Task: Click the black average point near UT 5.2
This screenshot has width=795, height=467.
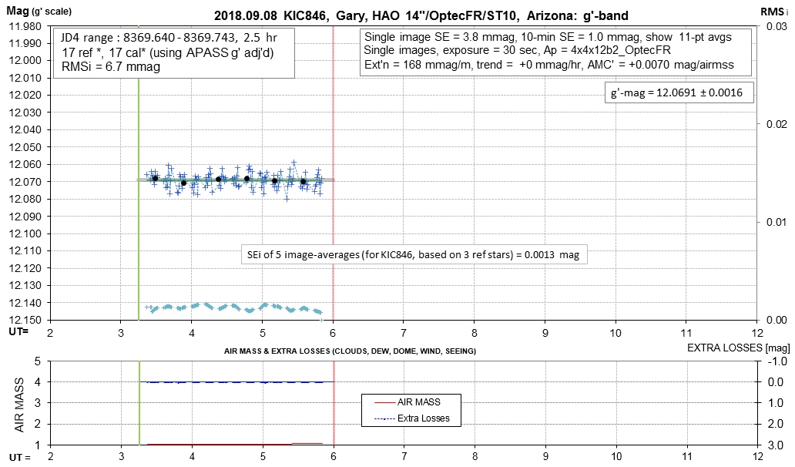Action: click(x=274, y=181)
